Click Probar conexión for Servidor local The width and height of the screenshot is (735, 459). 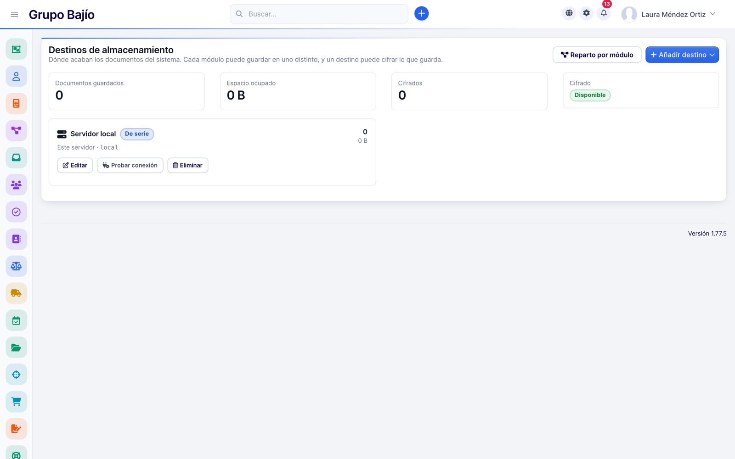130,165
